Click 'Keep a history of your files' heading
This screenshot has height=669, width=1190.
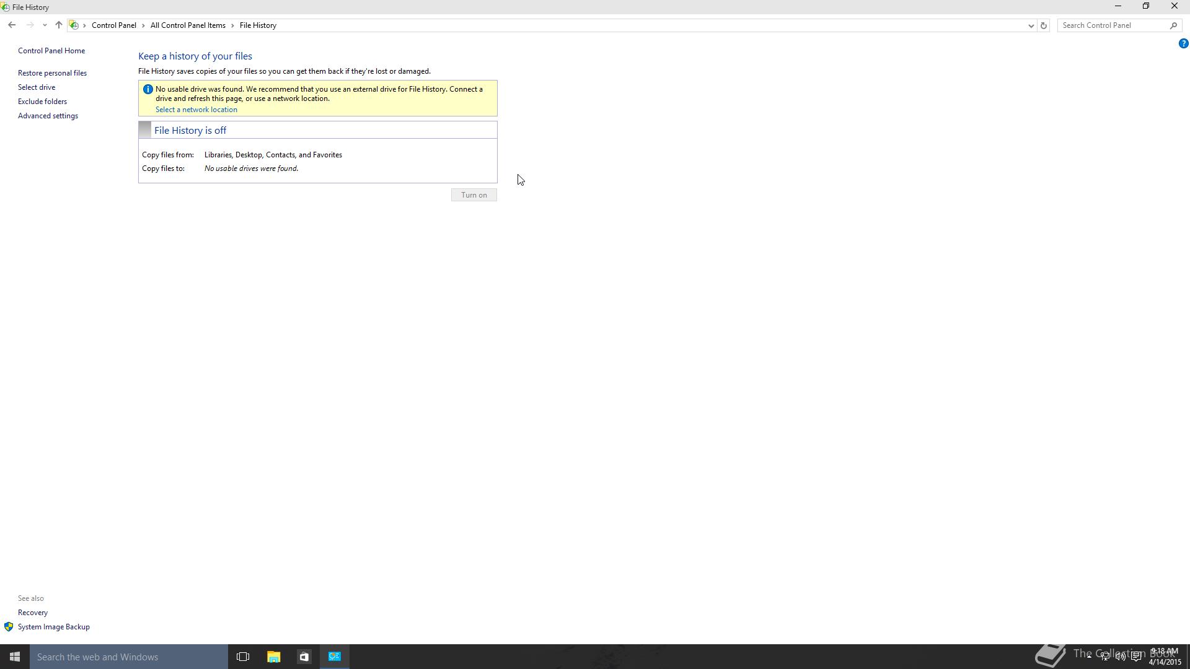195,56
